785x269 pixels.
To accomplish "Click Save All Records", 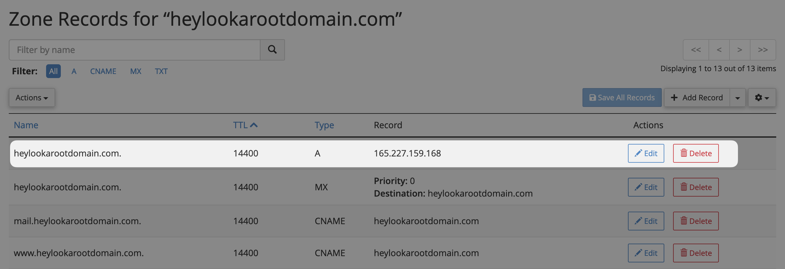I will click(622, 98).
